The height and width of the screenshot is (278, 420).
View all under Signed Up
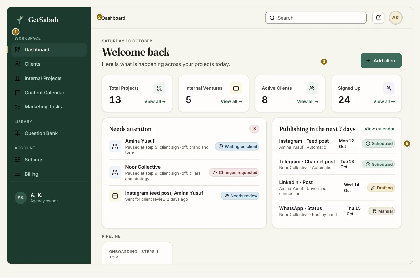pyautogui.click(x=384, y=101)
